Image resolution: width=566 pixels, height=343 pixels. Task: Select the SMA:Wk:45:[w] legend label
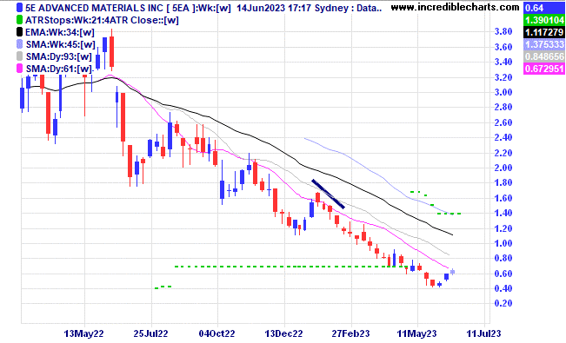point(60,45)
